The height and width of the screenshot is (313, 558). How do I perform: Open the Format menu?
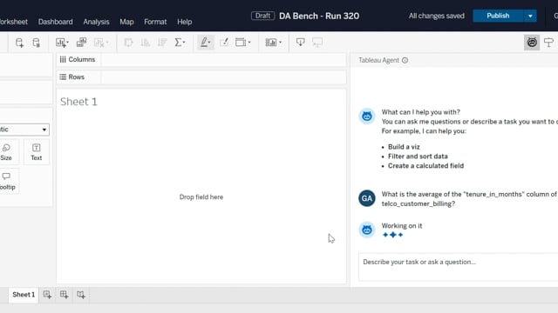pyautogui.click(x=155, y=22)
